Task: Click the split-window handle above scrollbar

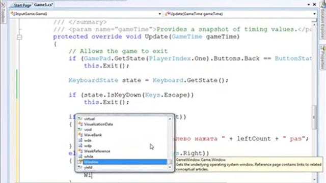Action: click(x=314, y=20)
